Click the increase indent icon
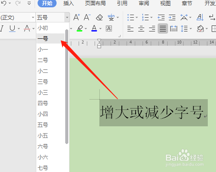 (172, 18)
